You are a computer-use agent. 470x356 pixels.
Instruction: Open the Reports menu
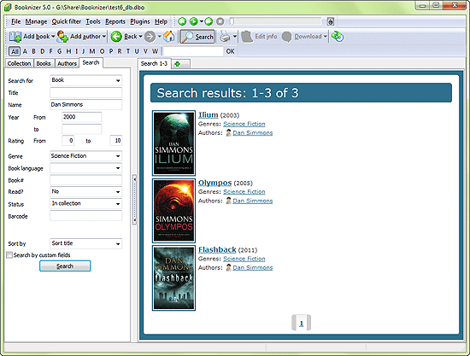115,21
